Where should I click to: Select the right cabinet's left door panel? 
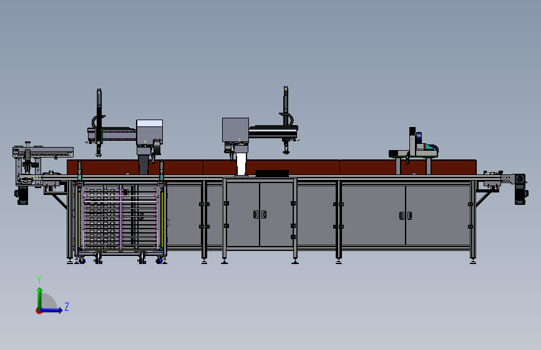click(374, 215)
